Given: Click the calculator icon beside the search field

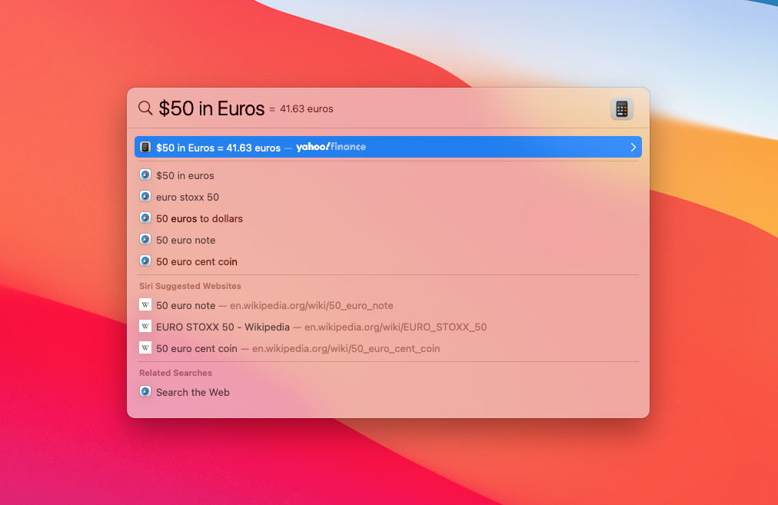Looking at the screenshot, I should point(621,109).
